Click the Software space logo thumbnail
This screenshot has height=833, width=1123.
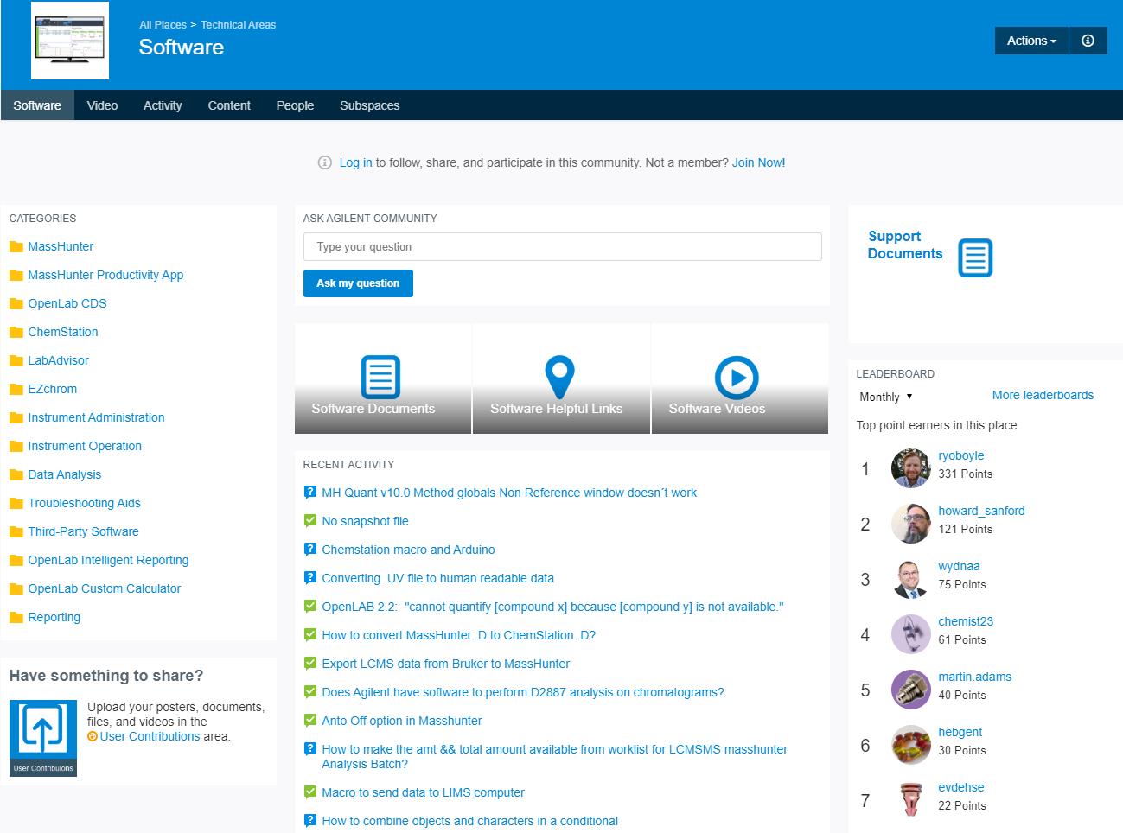click(x=70, y=41)
